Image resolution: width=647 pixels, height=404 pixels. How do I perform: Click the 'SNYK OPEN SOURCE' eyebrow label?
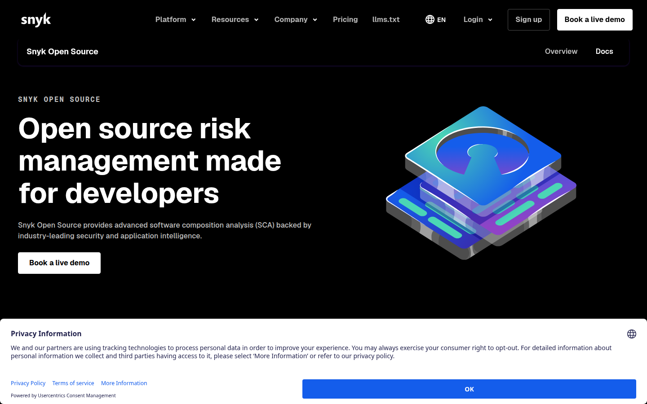[x=59, y=100]
